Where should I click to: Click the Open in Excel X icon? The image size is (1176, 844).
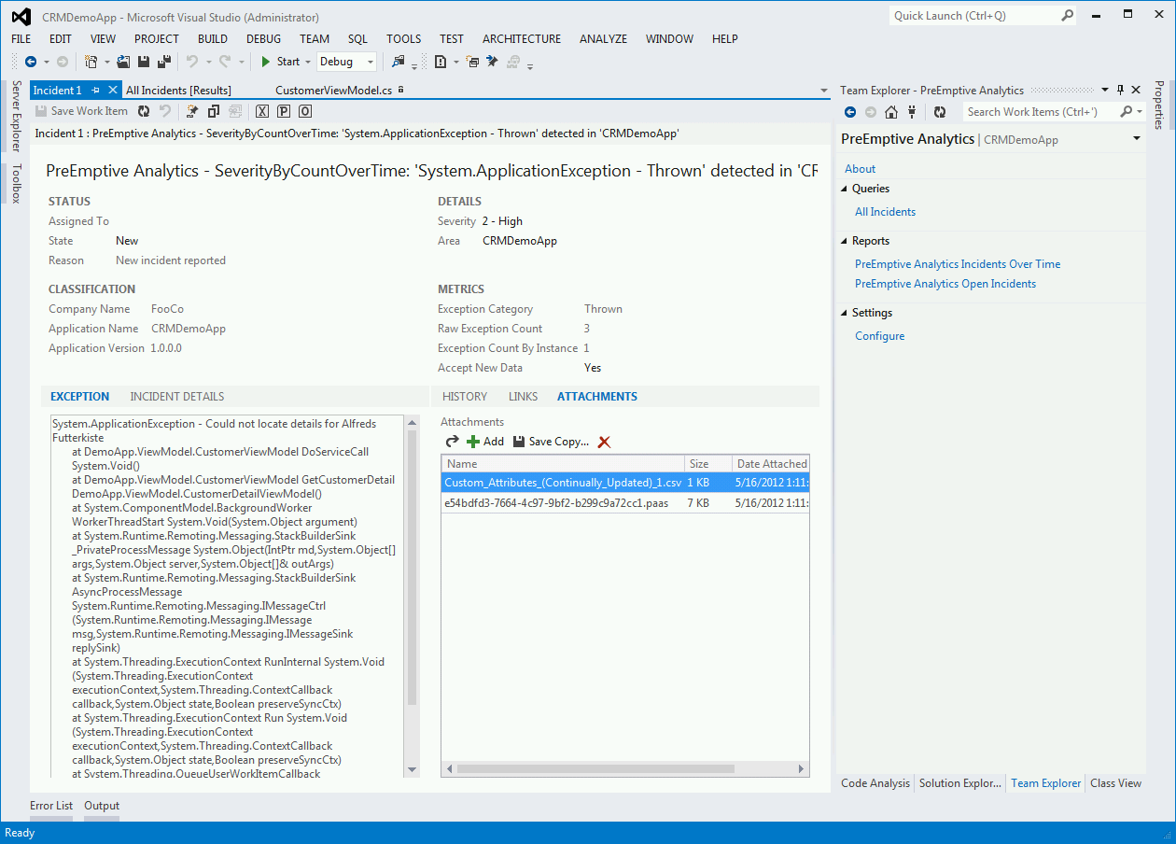[x=262, y=111]
